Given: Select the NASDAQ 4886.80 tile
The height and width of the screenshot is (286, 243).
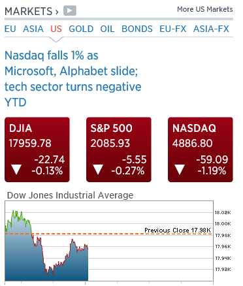Looking at the screenshot, I should click(x=201, y=150).
